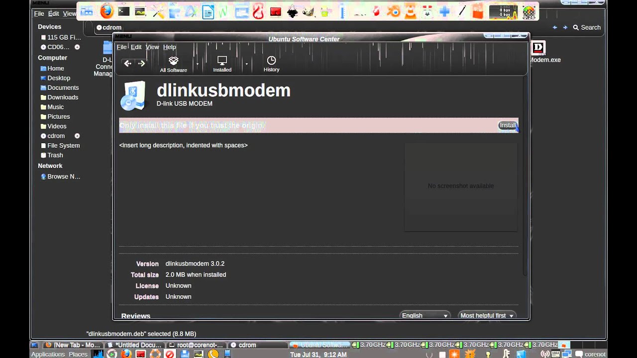Open Desktop in file manager sidebar
The height and width of the screenshot is (358, 637).
pyautogui.click(x=55, y=78)
